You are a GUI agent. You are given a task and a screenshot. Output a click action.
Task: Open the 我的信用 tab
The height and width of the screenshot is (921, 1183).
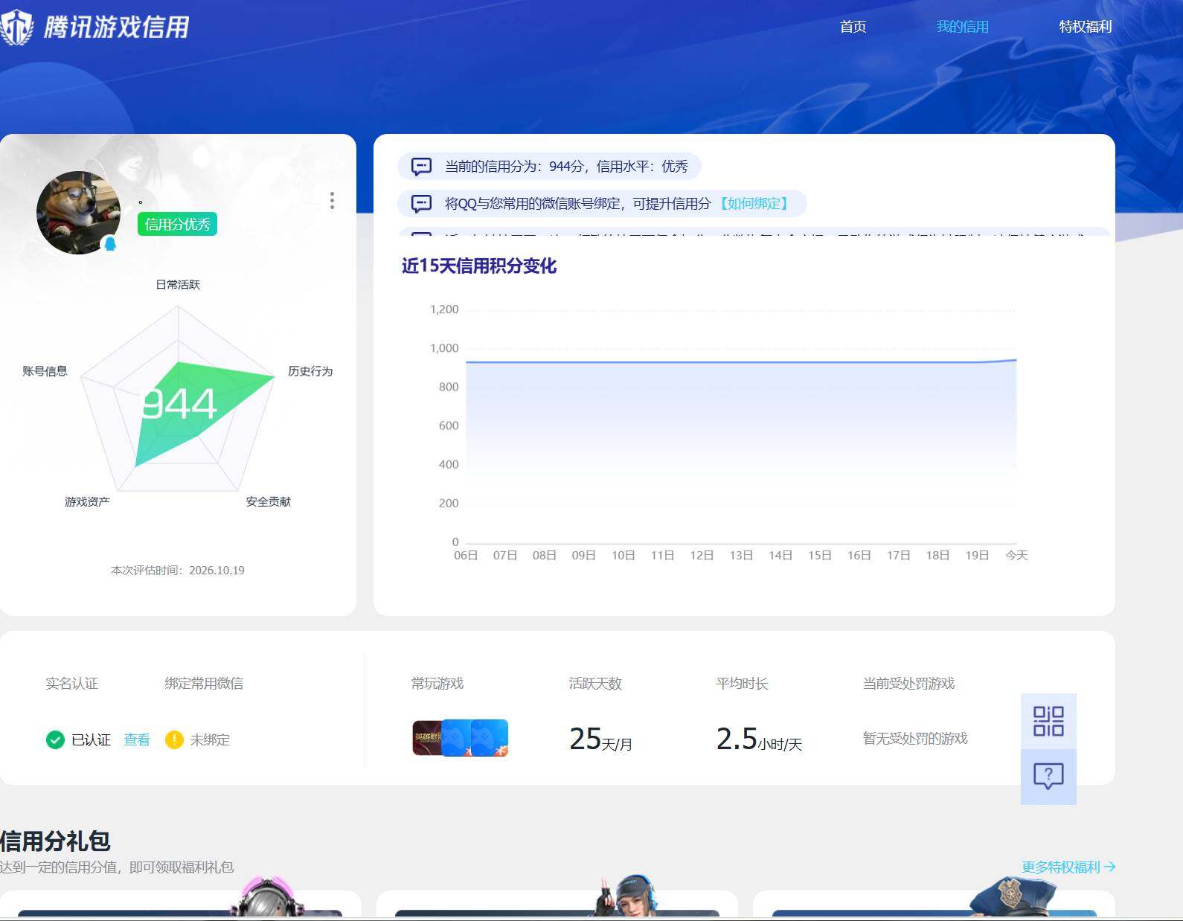(x=962, y=27)
